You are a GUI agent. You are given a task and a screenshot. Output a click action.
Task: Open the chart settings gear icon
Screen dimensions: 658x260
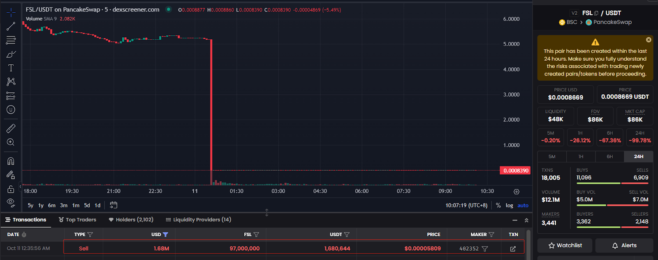(517, 192)
